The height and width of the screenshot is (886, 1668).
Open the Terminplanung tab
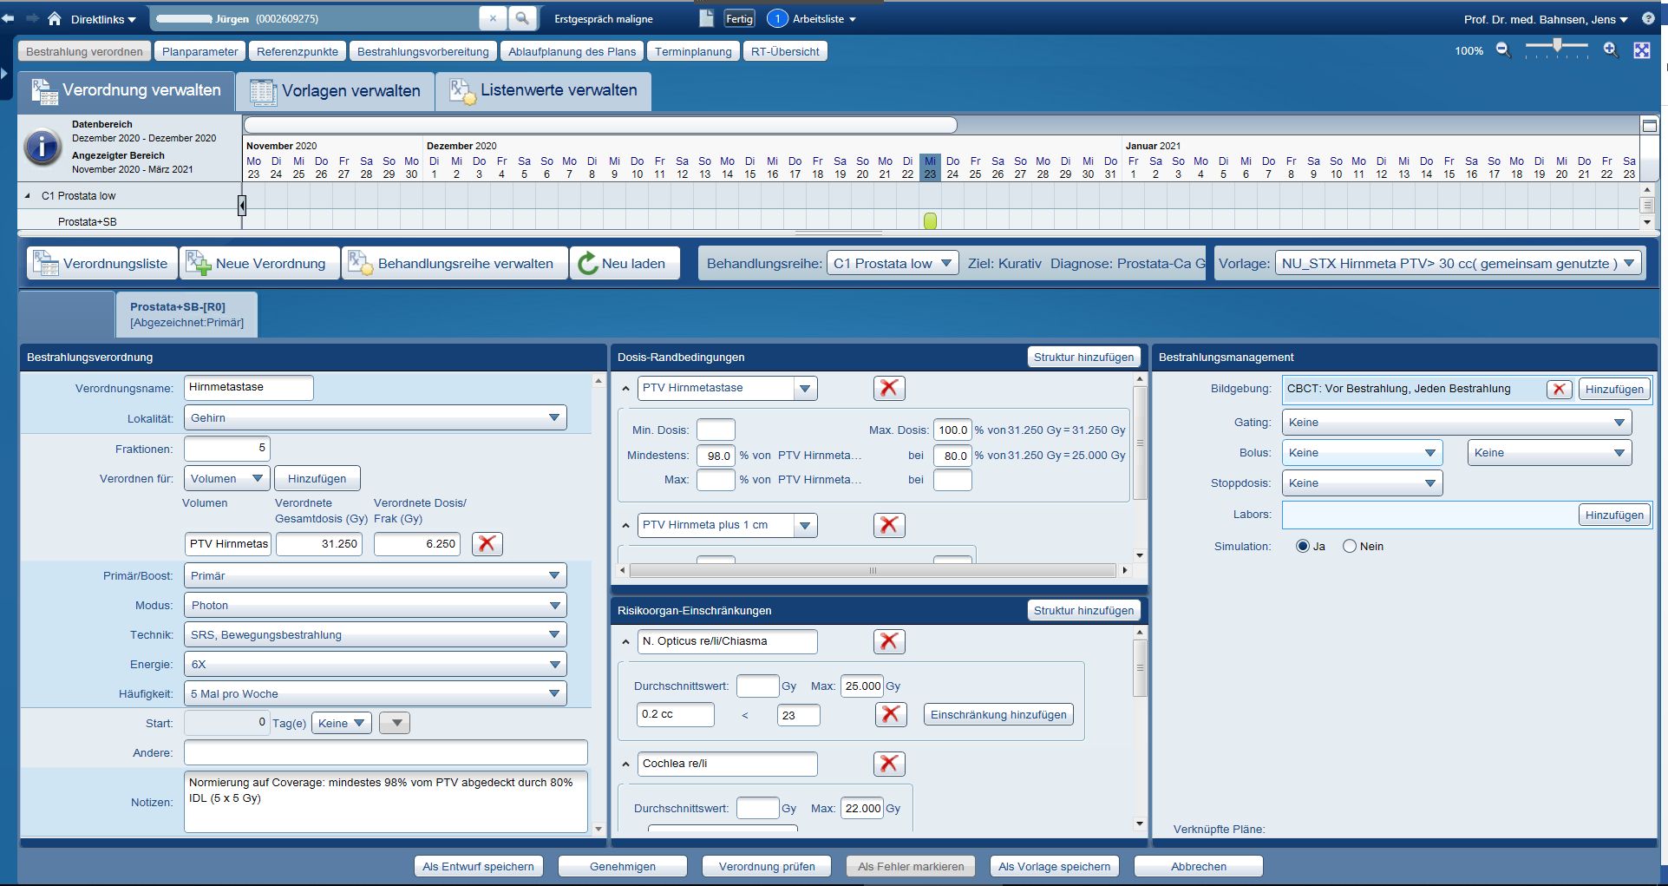pos(692,51)
